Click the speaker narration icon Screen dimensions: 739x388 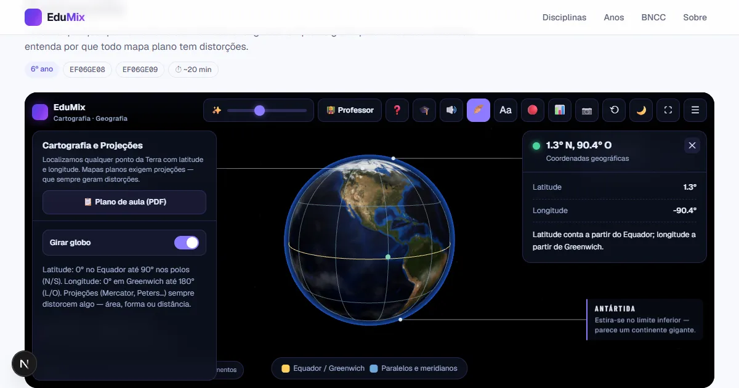451,110
